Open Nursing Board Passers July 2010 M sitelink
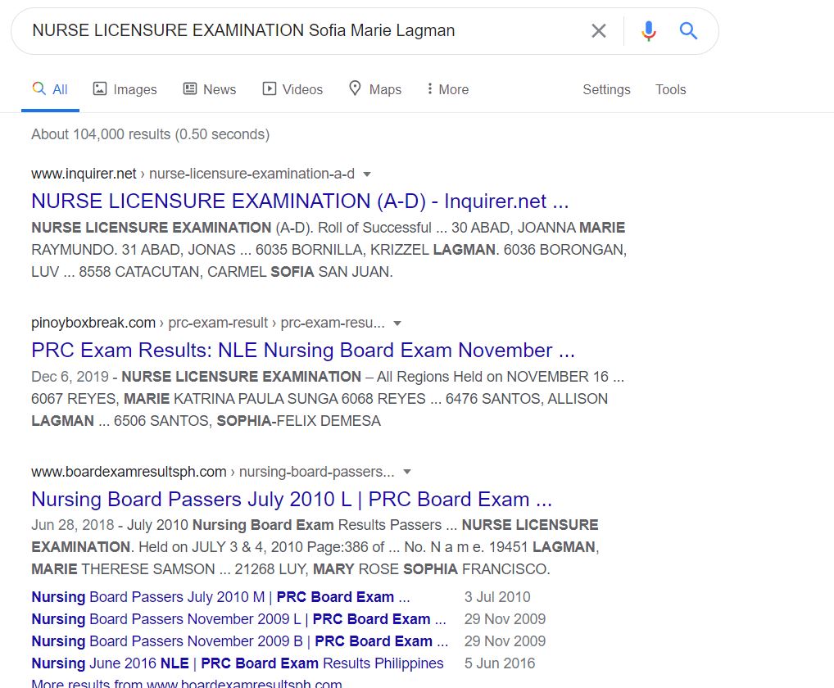The height and width of the screenshot is (688, 834). [x=220, y=597]
